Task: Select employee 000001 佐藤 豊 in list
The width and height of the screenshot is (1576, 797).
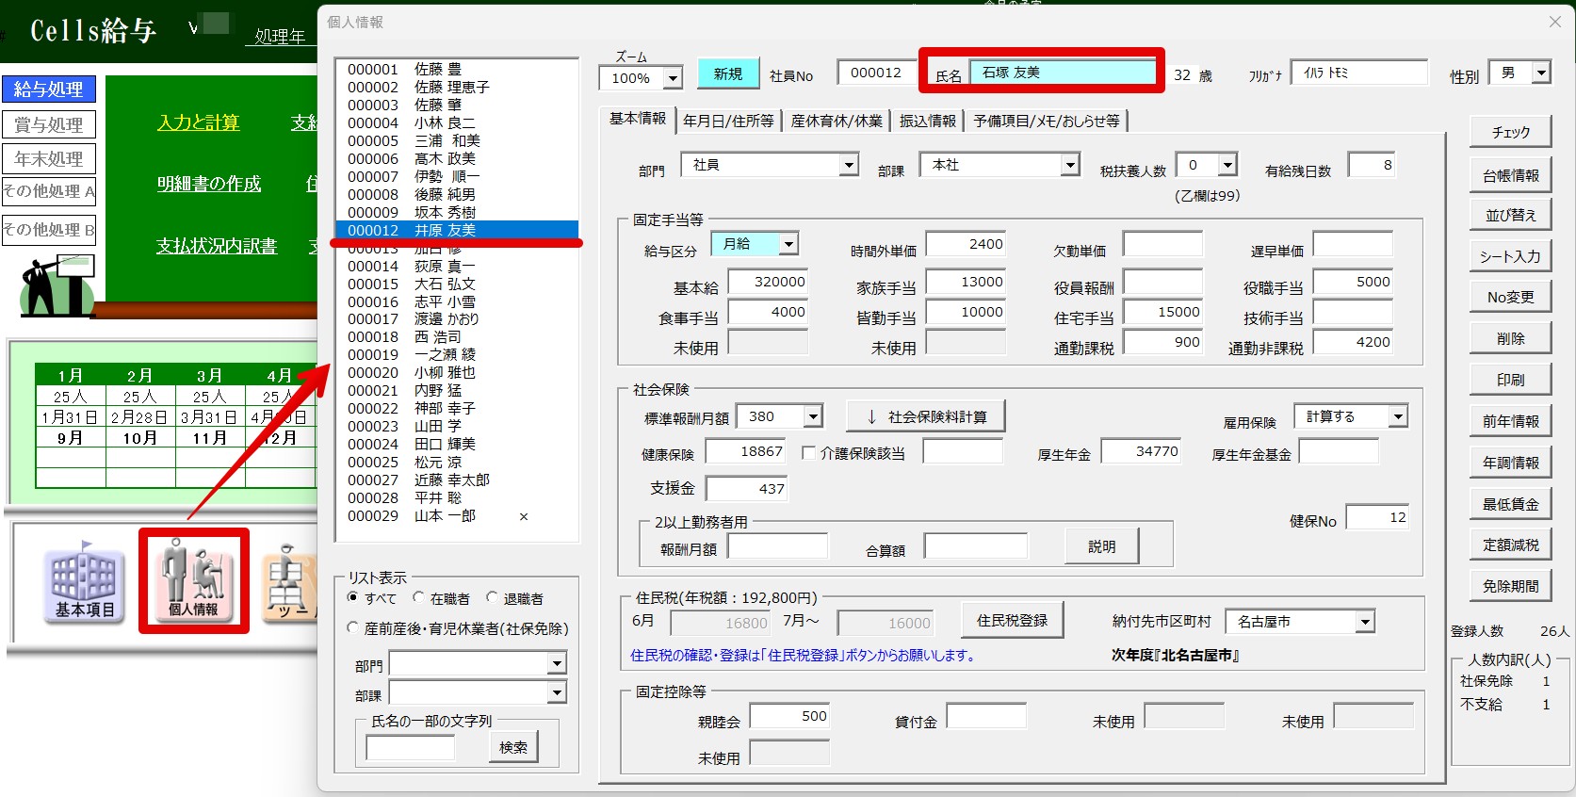Action: click(457, 69)
